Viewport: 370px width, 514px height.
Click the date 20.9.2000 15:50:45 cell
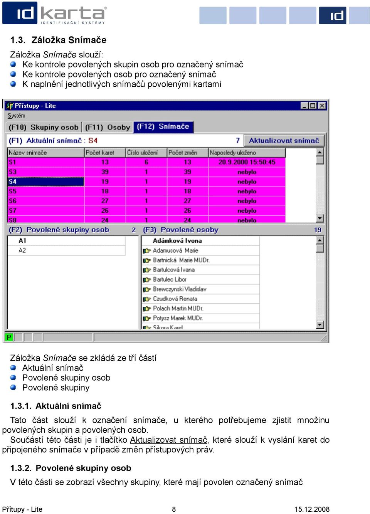[x=247, y=162]
